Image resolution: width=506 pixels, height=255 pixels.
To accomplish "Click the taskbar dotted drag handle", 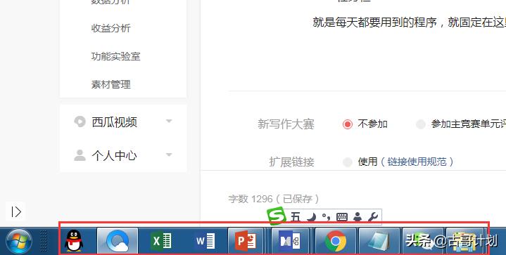I will (x=44, y=241).
